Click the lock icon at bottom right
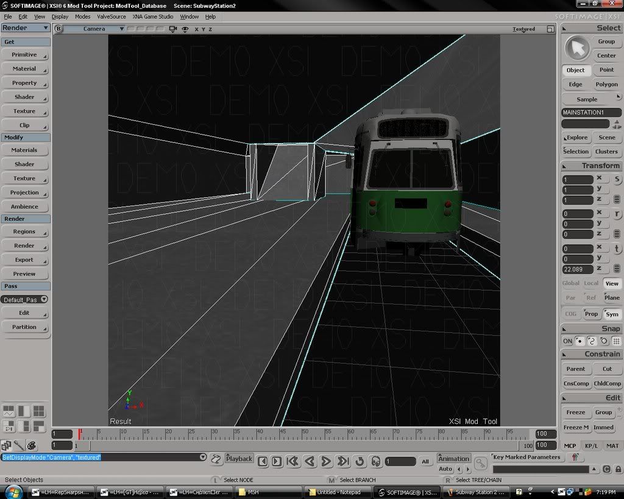This screenshot has width=624, height=499. [x=618, y=469]
